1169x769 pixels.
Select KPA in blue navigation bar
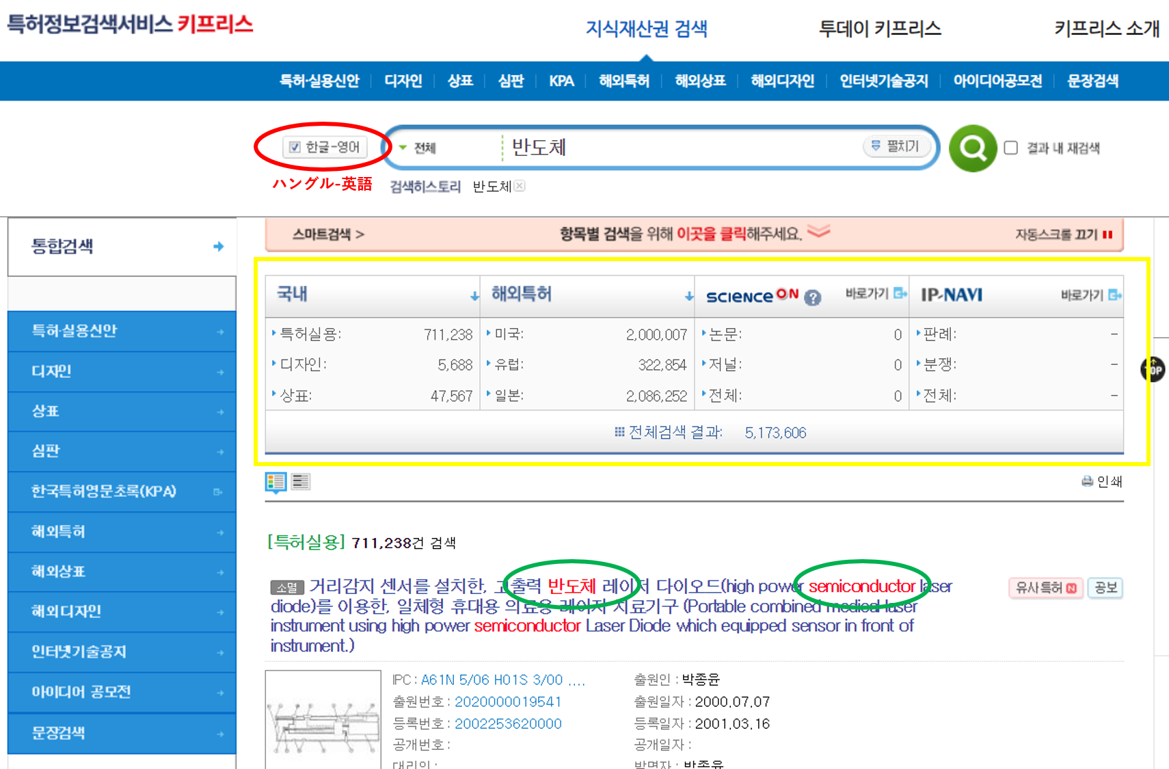(x=561, y=81)
